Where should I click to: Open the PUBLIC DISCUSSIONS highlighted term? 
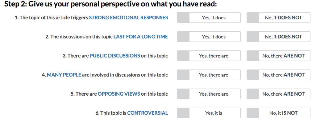(x=115, y=56)
